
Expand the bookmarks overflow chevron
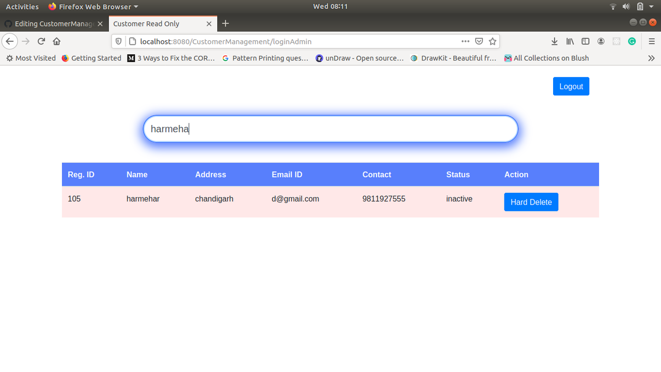coord(652,58)
